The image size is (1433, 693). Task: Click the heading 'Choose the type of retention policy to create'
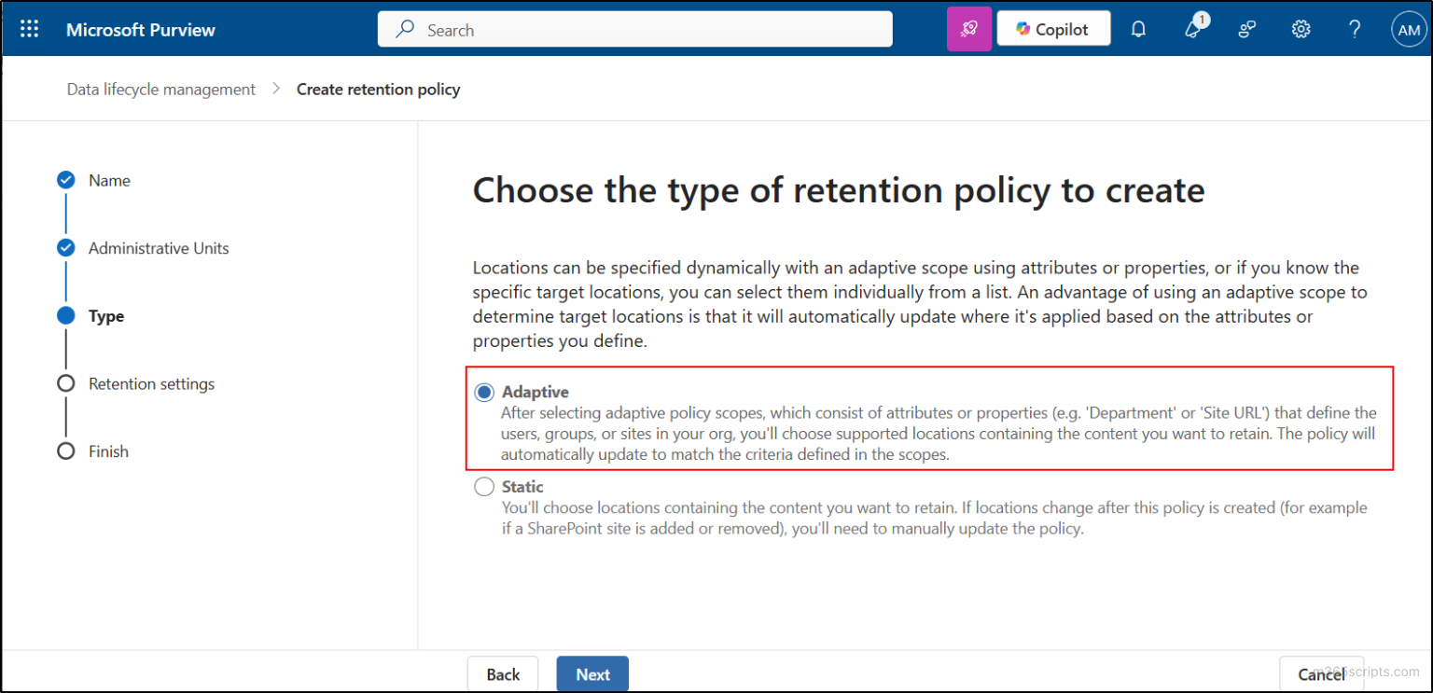point(839,190)
